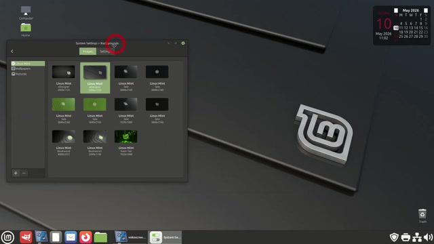Select Linux Mint in the sidebar
The width and height of the screenshot is (434, 244).
coord(28,63)
